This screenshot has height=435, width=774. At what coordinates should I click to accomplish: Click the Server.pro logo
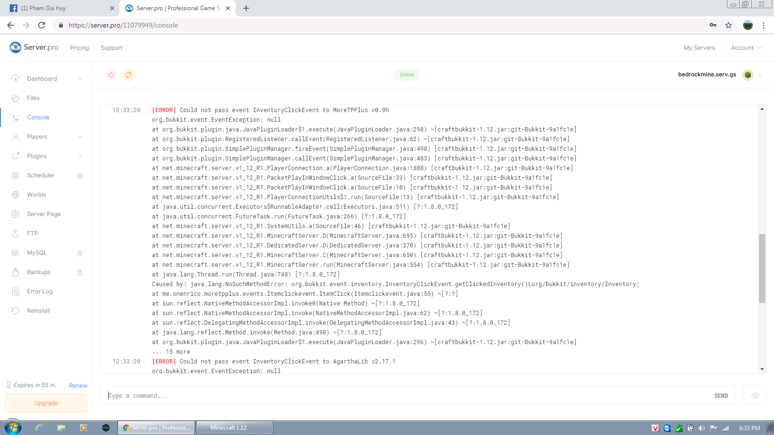pos(34,47)
